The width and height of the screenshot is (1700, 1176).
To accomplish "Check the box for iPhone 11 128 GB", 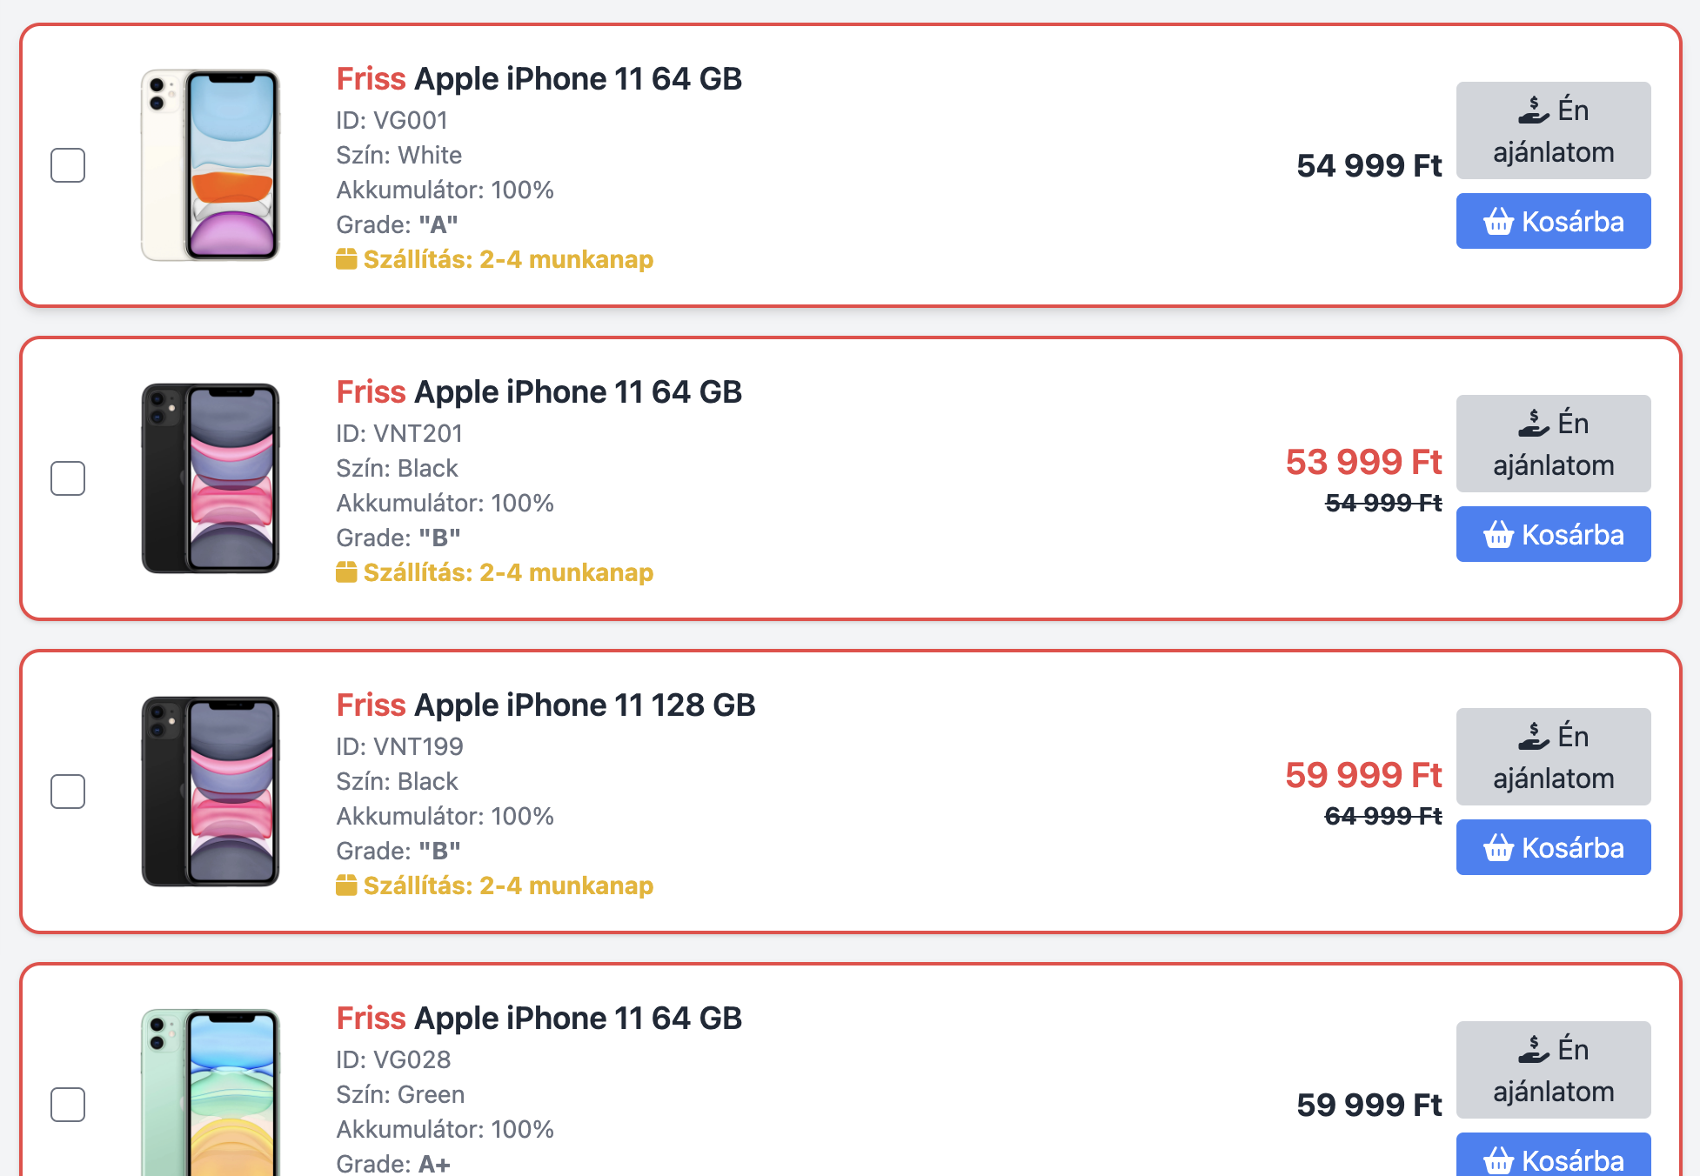I will point(68,792).
